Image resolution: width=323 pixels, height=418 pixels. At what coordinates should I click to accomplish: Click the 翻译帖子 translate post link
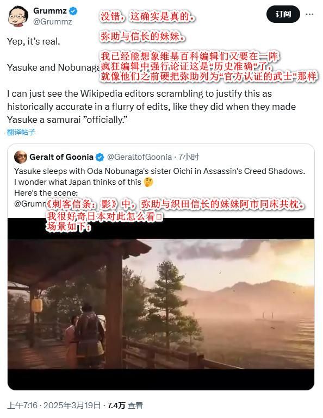coord(21,132)
